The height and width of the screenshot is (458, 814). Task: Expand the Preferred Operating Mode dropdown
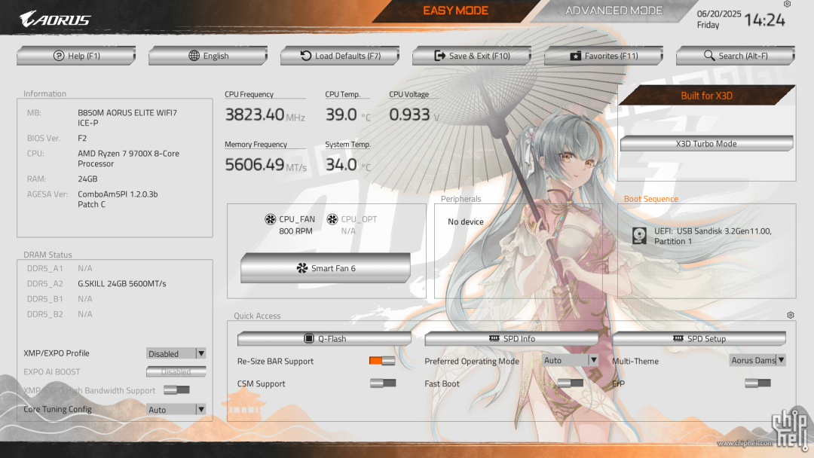pyautogui.click(x=571, y=361)
